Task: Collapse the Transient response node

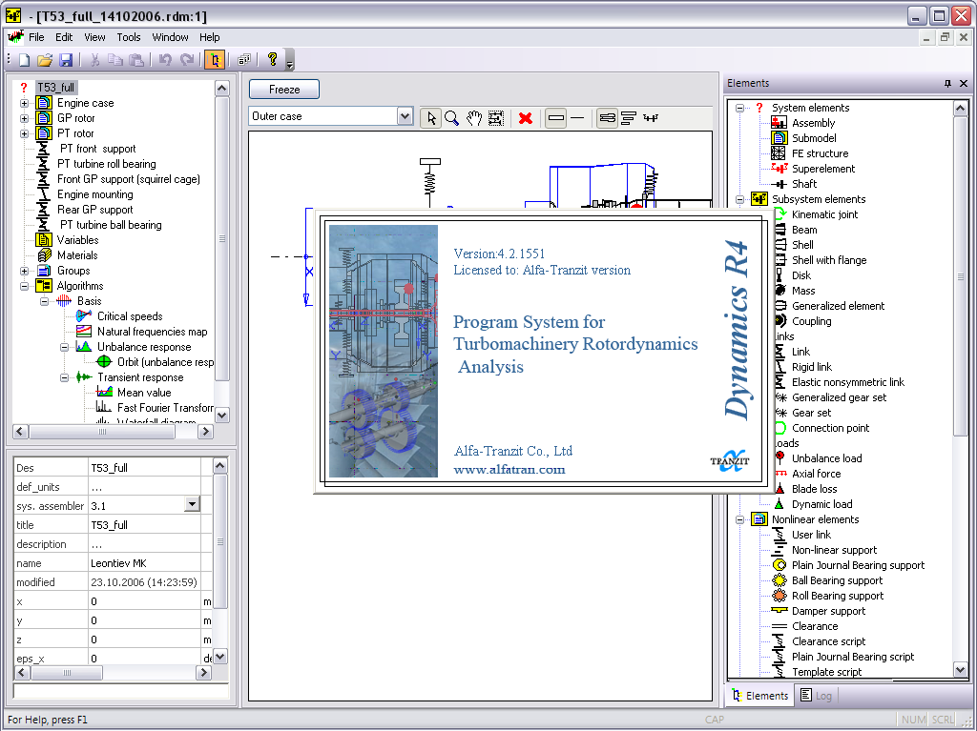Action: [x=64, y=378]
